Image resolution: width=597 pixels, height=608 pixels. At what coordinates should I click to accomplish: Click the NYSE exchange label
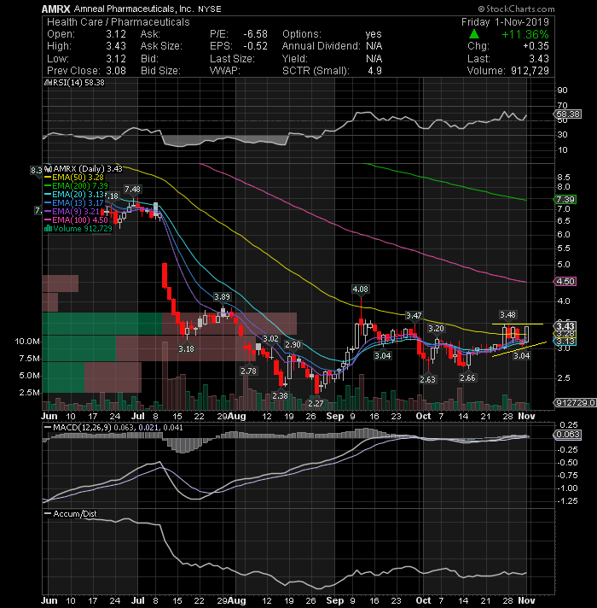210,9
